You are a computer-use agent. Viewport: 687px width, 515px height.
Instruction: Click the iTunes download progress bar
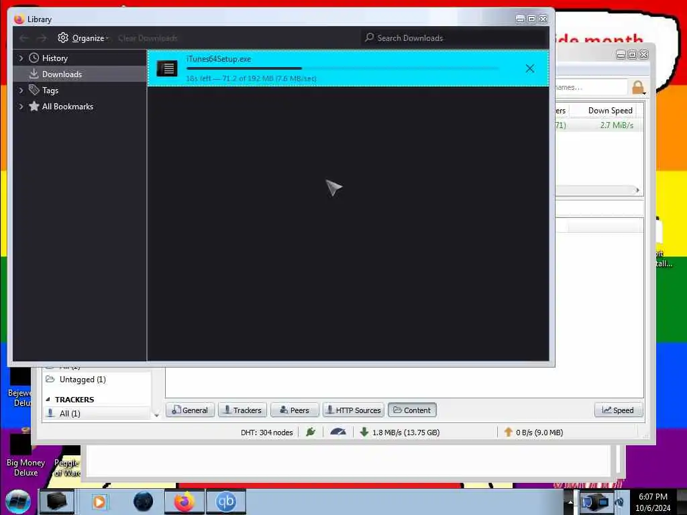[x=343, y=68]
